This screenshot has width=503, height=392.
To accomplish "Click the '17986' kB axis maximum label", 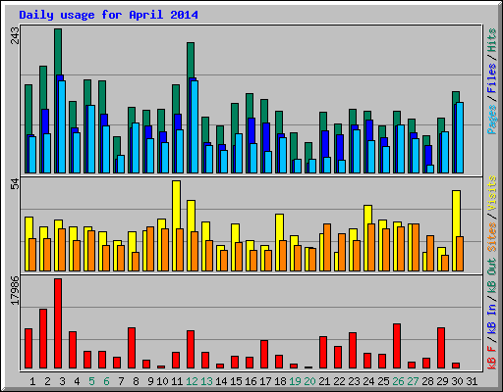I will tap(15, 290).
